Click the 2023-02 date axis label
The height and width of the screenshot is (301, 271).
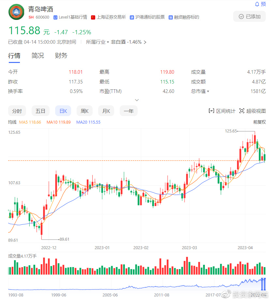pos(141,248)
